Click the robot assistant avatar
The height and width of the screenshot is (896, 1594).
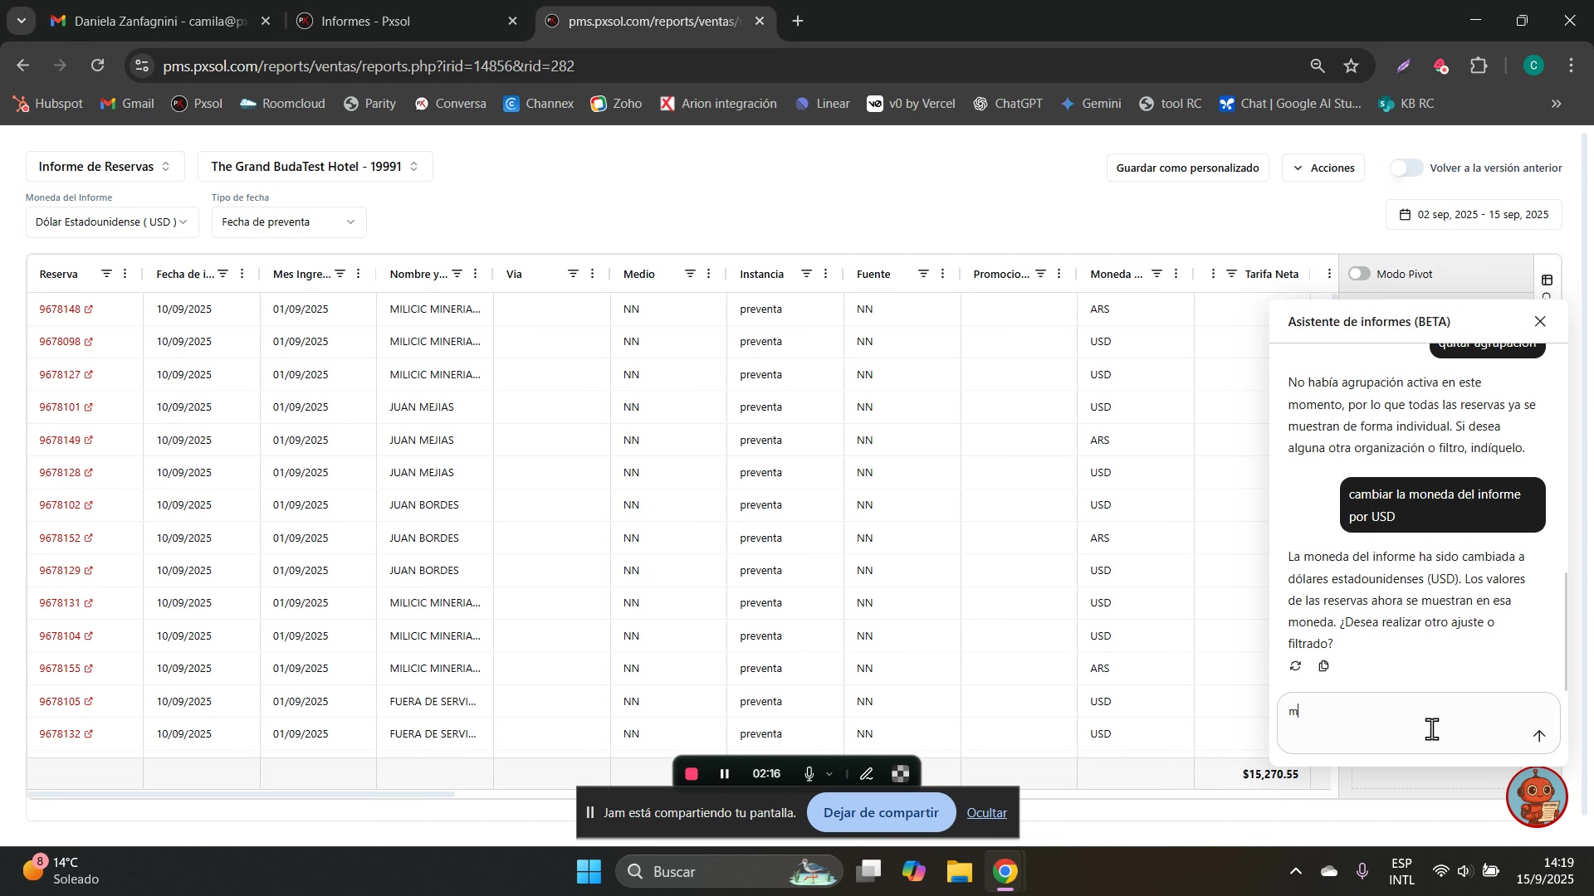(1537, 796)
